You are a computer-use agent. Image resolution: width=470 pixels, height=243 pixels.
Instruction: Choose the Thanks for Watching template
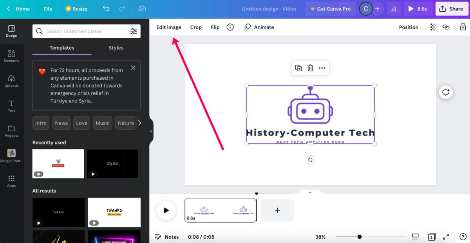[x=114, y=212]
